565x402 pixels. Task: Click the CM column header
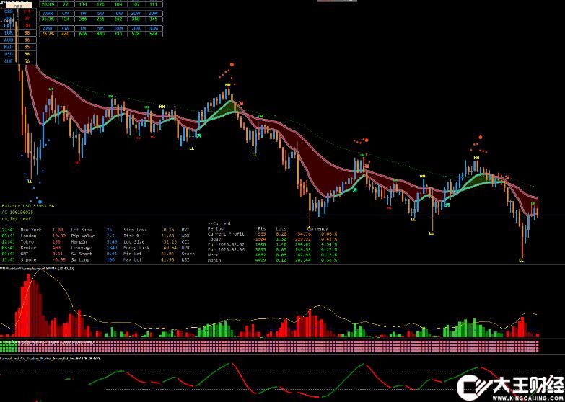tap(65, 28)
